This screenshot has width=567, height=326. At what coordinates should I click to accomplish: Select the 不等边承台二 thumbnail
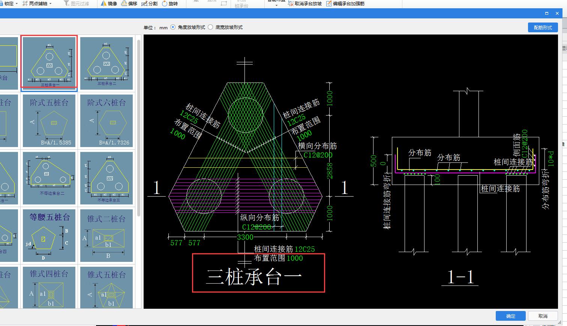click(x=49, y=178)
